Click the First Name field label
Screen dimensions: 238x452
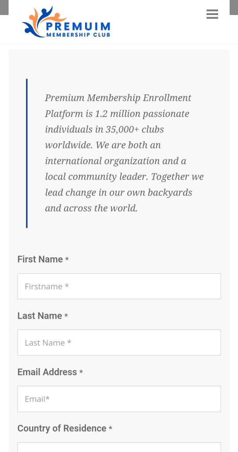click(40, 259)
